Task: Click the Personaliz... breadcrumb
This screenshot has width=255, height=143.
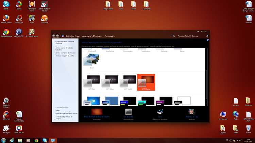Action: [x=109, y=36]
